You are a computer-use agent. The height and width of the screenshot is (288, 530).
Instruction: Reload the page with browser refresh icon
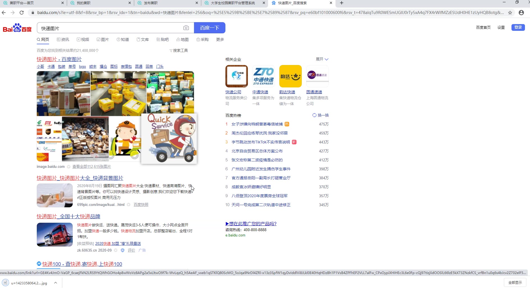(x=22, y=13)
